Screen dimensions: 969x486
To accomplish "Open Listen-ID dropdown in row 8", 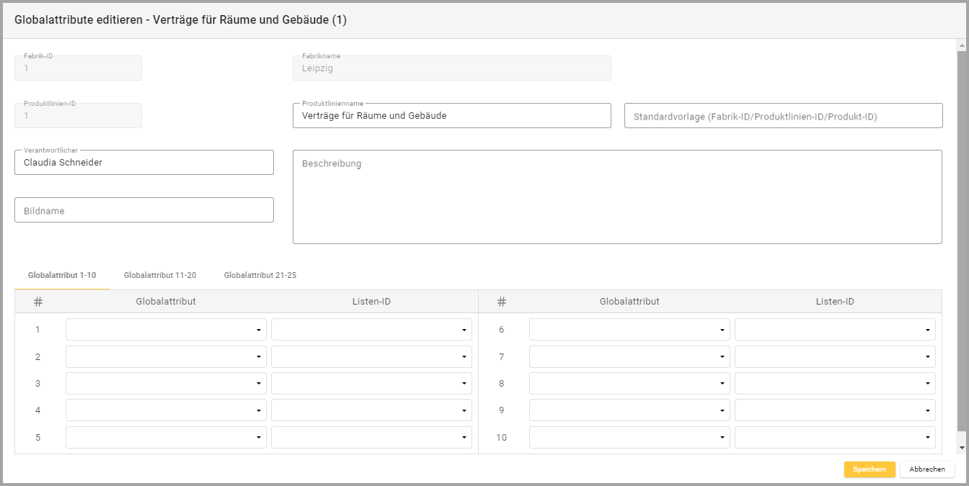I will click(835, 384).
